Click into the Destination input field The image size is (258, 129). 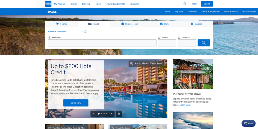pyautogui.click(x=102, y=43)
